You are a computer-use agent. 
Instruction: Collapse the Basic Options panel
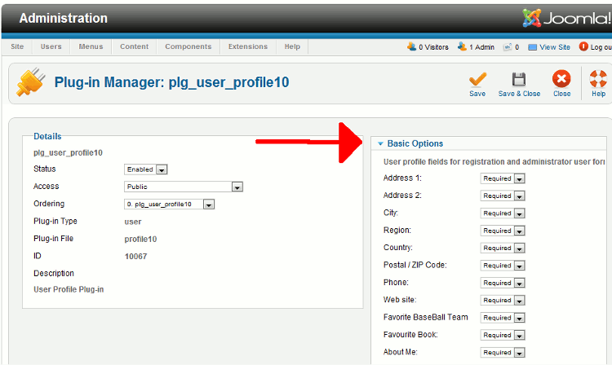pos(380,144)
